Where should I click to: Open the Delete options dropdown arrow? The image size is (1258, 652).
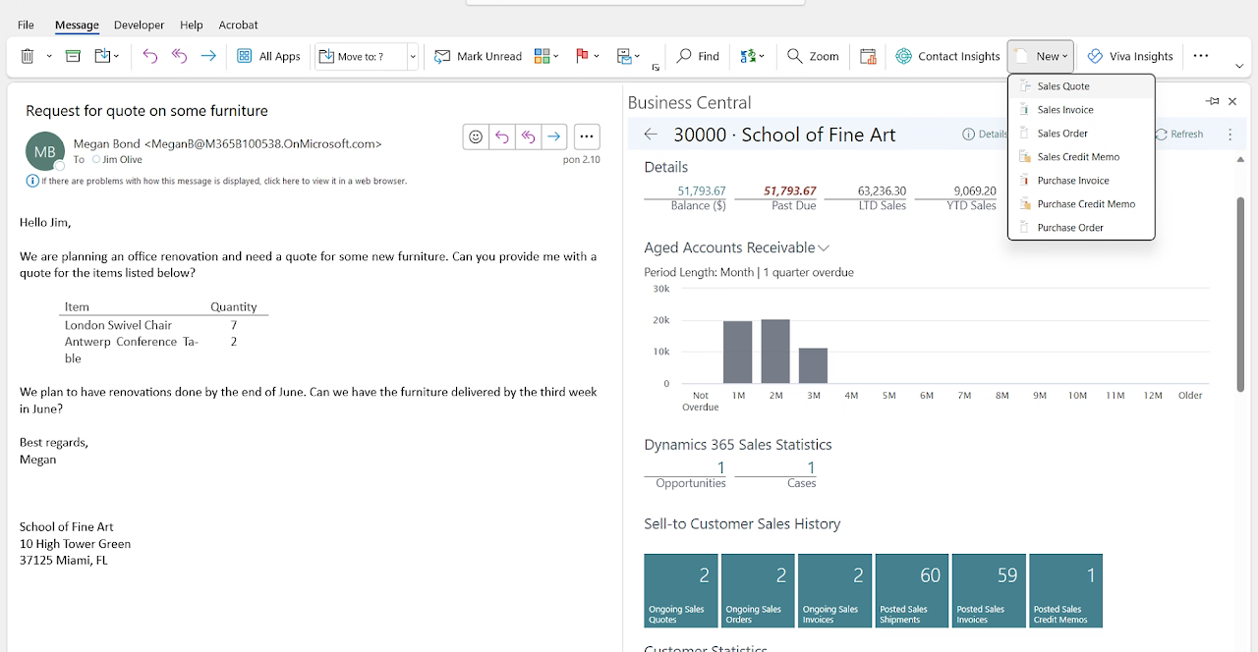click(x=49, y=56)
